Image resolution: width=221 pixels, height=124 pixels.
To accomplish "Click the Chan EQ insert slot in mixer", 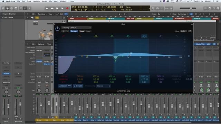I will (47, 64).
